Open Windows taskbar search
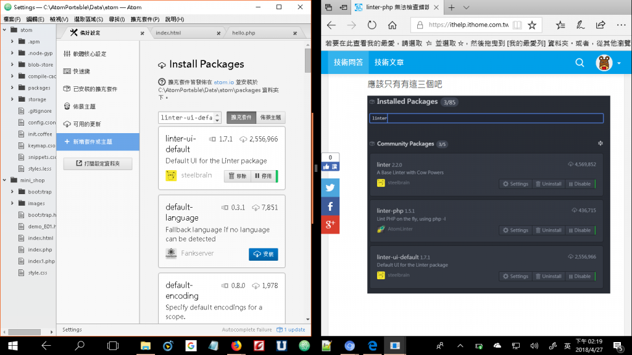This screenshot has height=355, width=632. (80, 346)
